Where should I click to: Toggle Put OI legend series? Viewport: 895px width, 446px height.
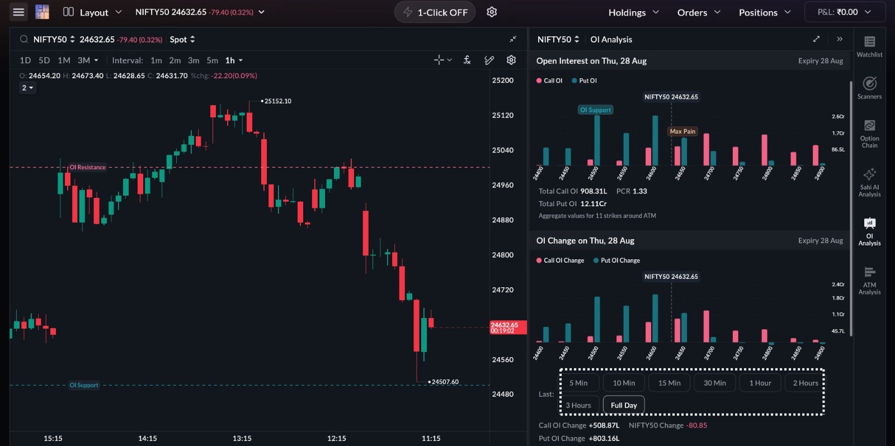[584, 80]
